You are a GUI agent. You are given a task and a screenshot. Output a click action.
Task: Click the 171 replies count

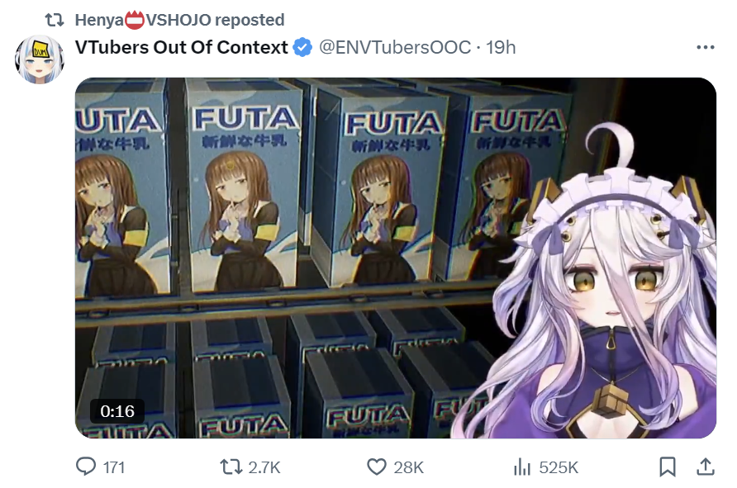click(114, 467)
